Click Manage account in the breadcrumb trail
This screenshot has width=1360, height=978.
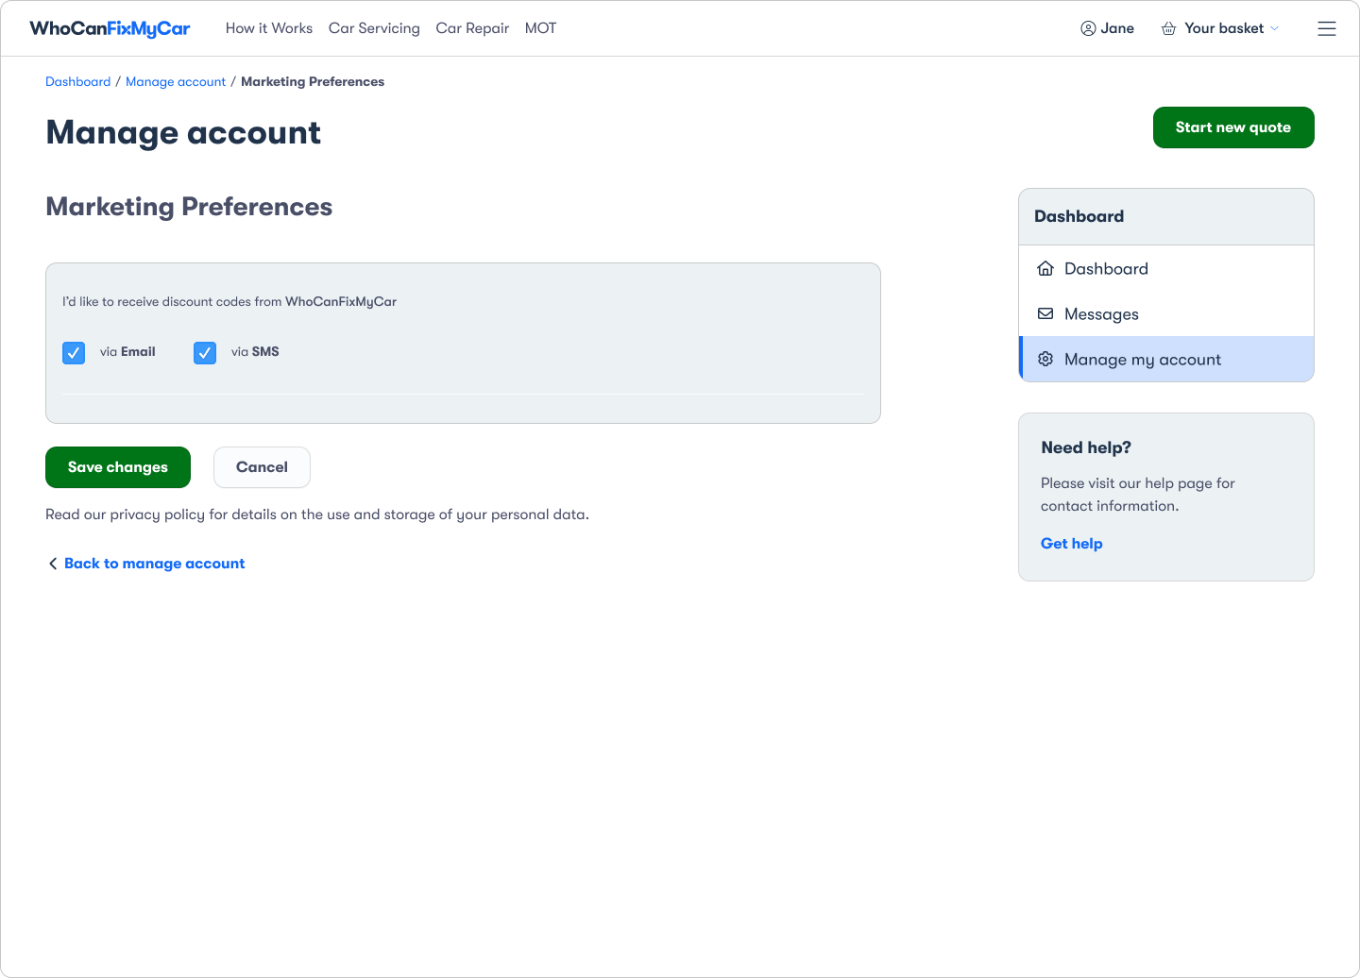(x=176, y=81)
